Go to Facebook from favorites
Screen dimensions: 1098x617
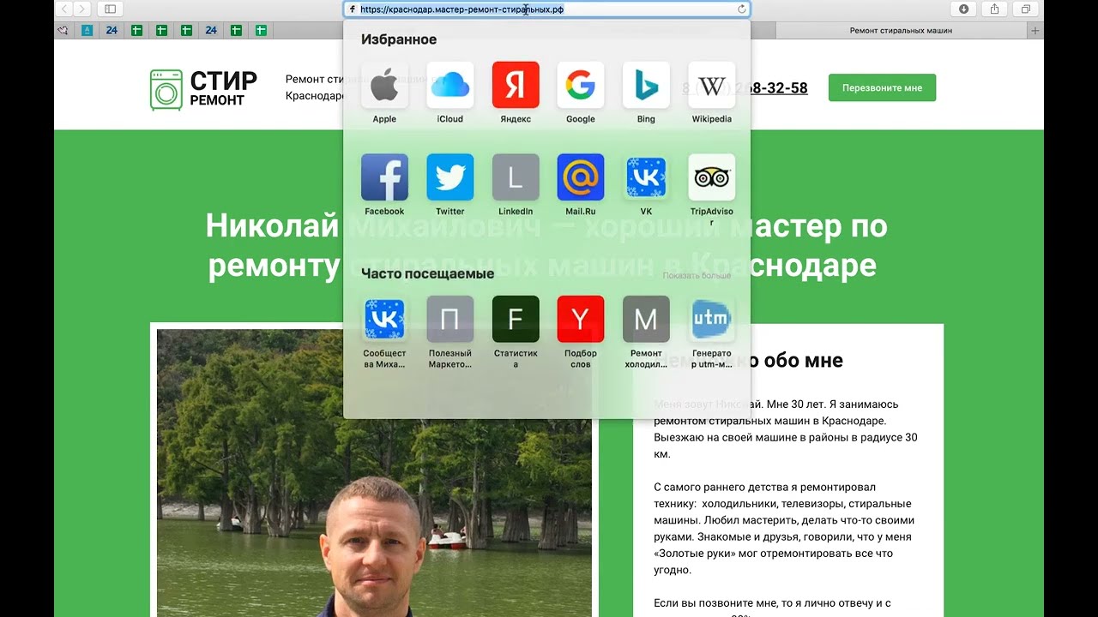[384, 177]
